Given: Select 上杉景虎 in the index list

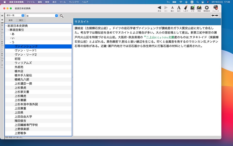Looking at the screenshot, I should coord(20,88).
